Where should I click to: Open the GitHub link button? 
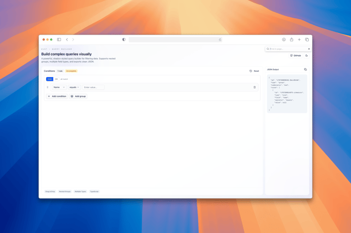296,56
